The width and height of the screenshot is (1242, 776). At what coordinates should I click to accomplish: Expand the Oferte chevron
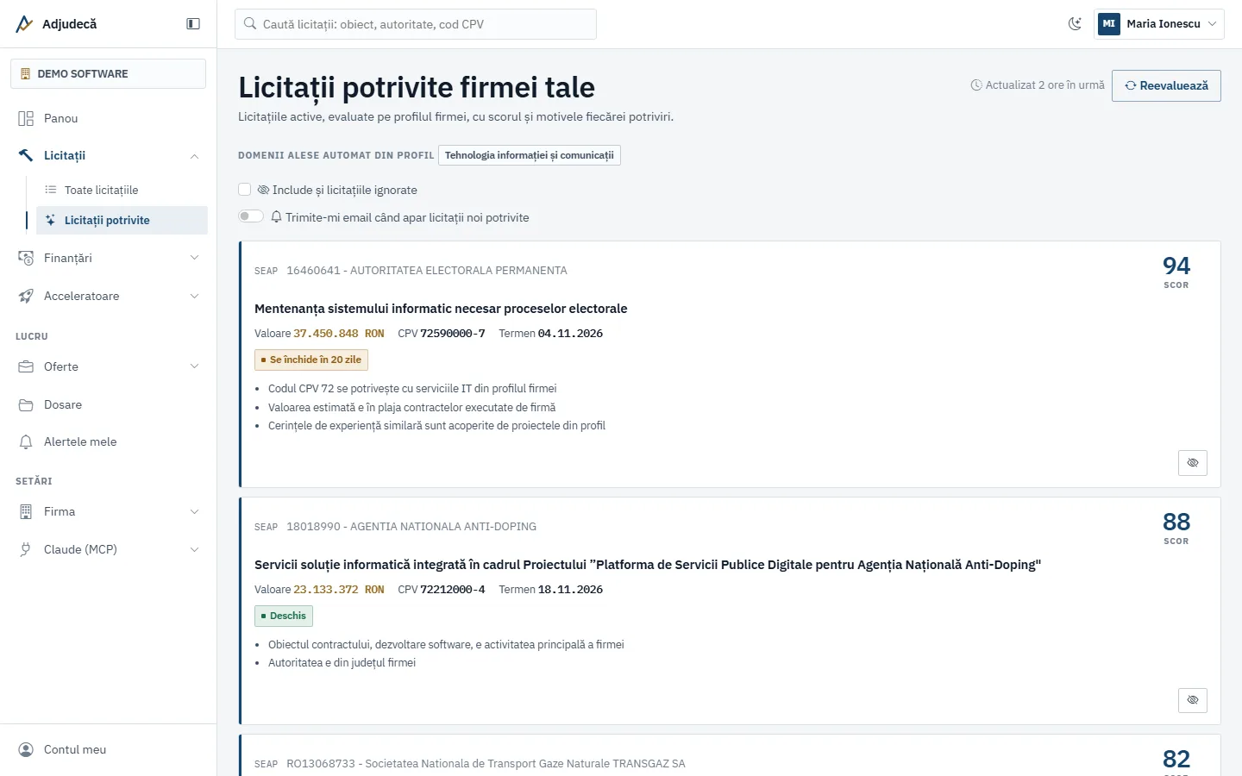click(x=194, y=366)
